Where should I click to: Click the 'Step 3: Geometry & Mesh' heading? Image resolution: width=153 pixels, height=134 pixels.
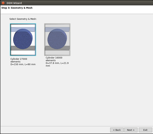click(x=17, y=8)
